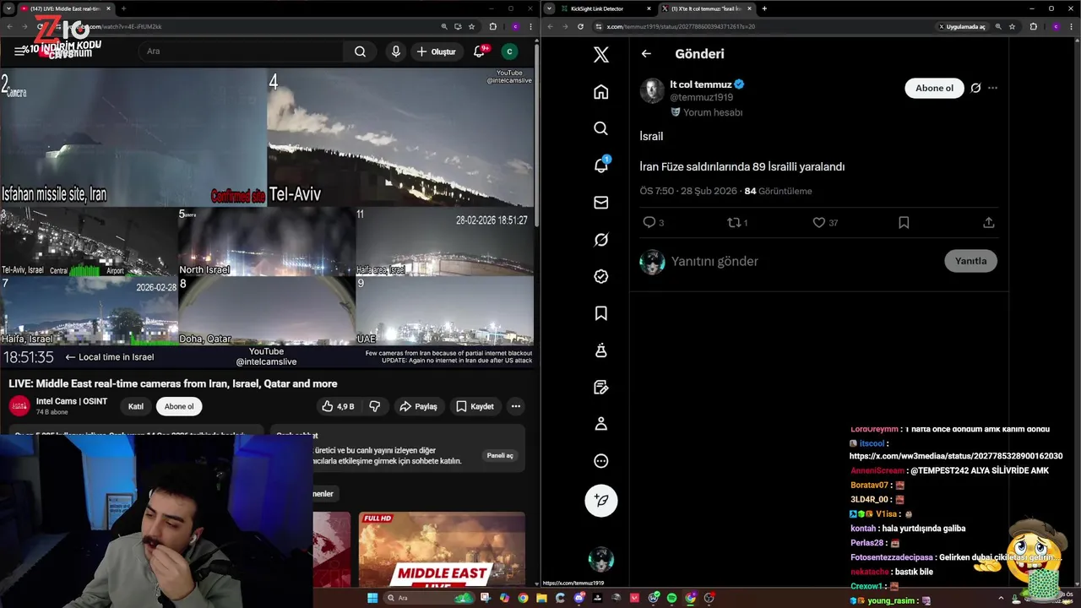
Task: Click YouTube search magnifier button
Action: click(360, 52)
